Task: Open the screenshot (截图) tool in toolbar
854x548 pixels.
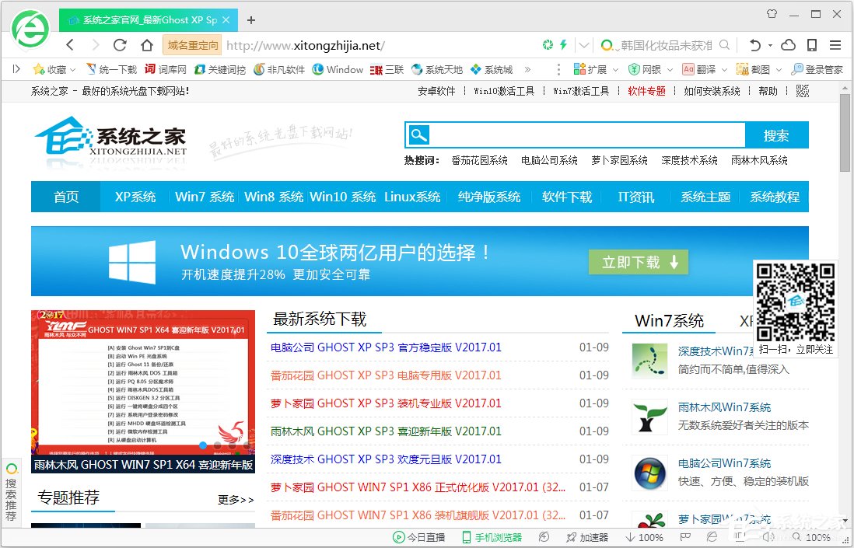Action: 740,69
